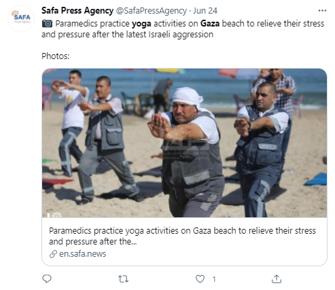
Task: View the like count number 1
Action: click(214, 279)
